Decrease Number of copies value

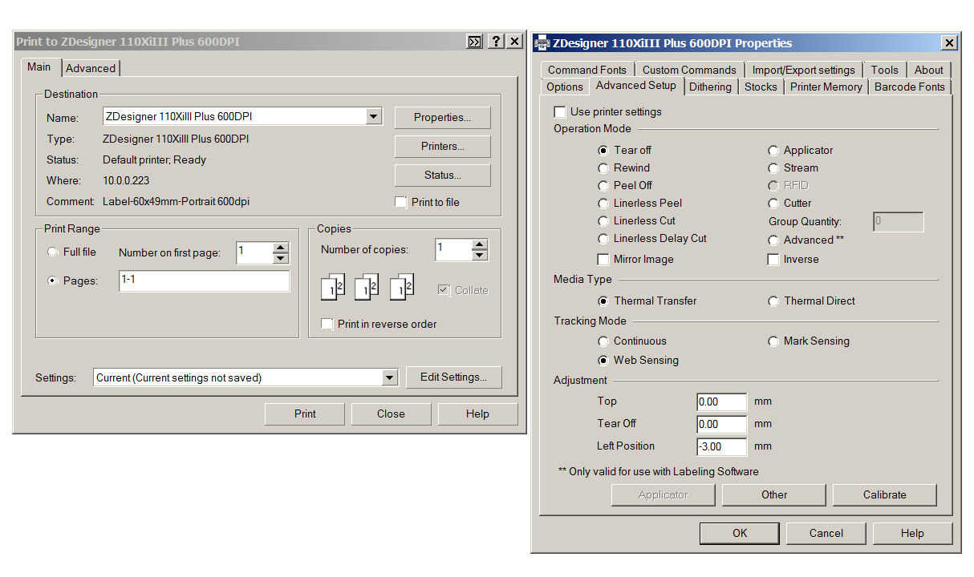click(x=480, y=255)
